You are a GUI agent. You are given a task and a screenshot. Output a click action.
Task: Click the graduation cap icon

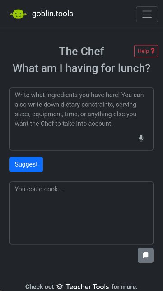60,286
